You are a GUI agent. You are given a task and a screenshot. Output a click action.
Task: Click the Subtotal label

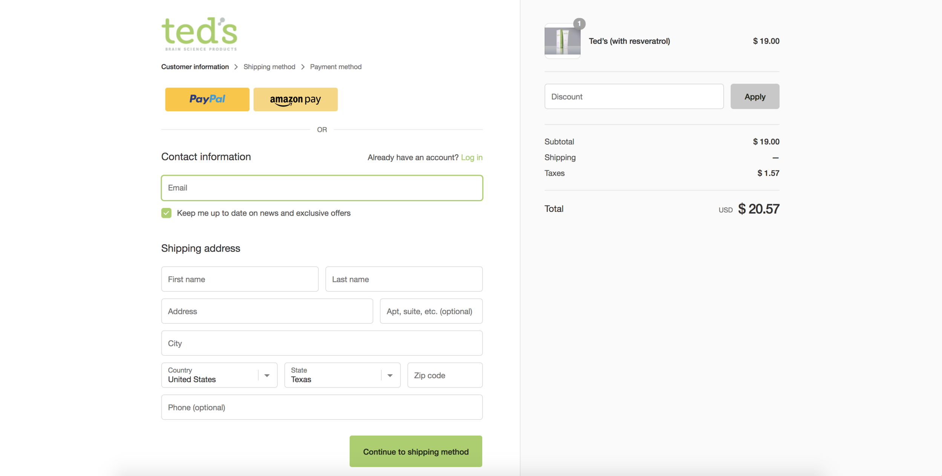tap(559, 142)
